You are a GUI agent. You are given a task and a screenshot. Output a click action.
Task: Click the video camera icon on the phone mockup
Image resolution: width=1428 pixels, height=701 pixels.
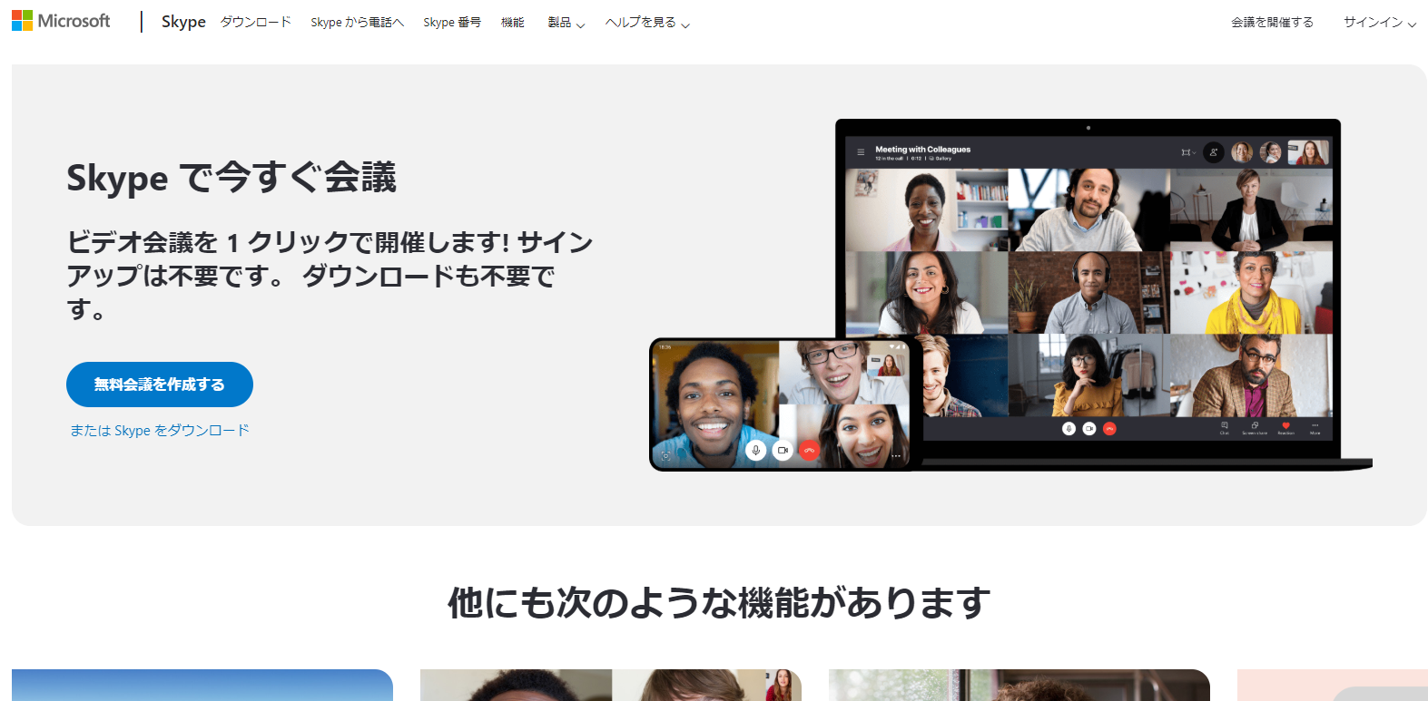[783, 450]
